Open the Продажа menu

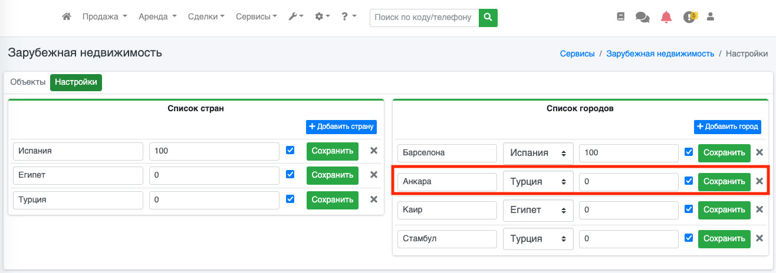point(104,17)
